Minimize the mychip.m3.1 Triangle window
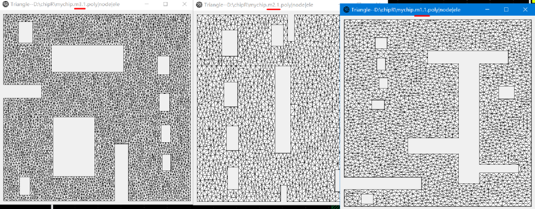This screenshot has height=209, width=535. (x=146, y=4)
